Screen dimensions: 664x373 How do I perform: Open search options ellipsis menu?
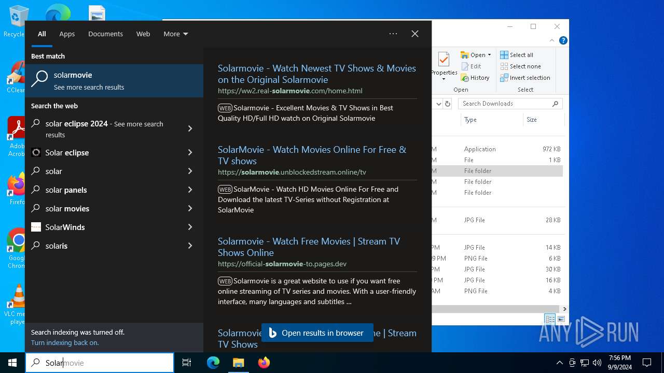pyautogui.click(x=393, y=34)
